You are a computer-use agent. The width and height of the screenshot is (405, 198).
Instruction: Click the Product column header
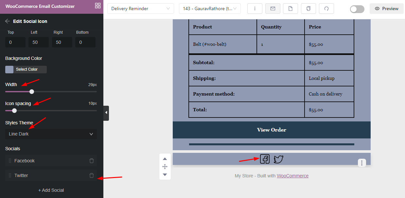[x=202, y=27]
